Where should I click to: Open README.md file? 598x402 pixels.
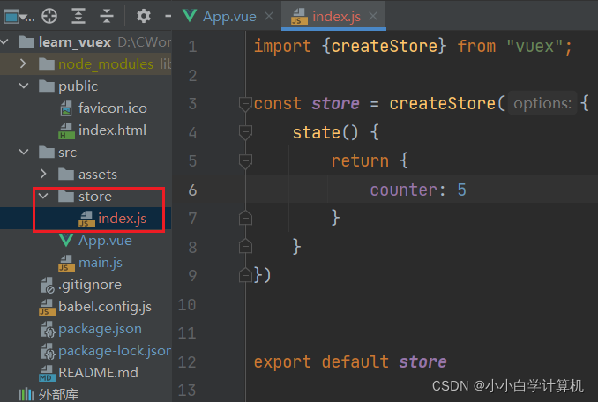point(98,372)
